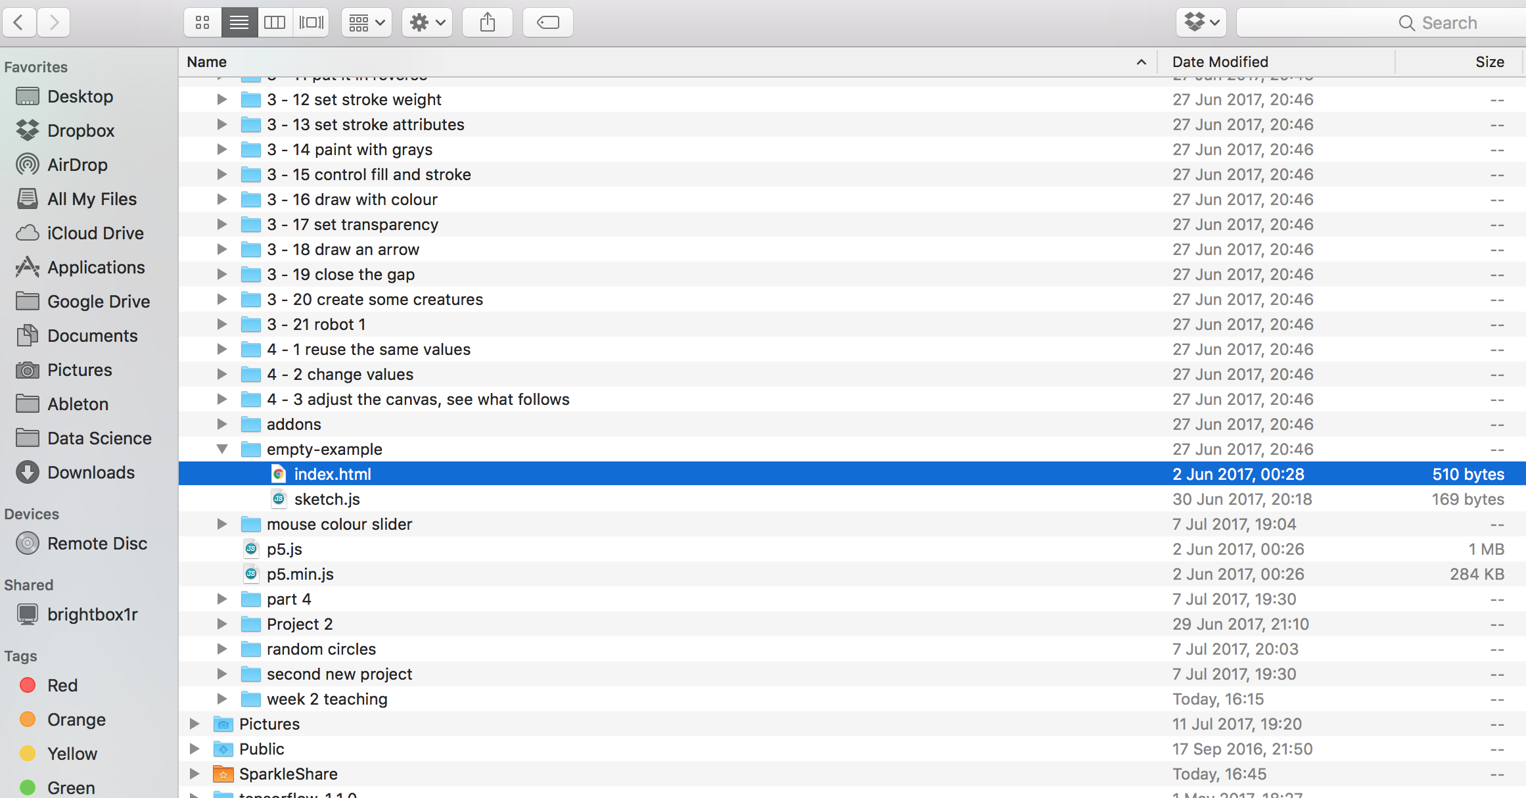
Task: Switch to cover flow view
Action: tap(311, 23)
